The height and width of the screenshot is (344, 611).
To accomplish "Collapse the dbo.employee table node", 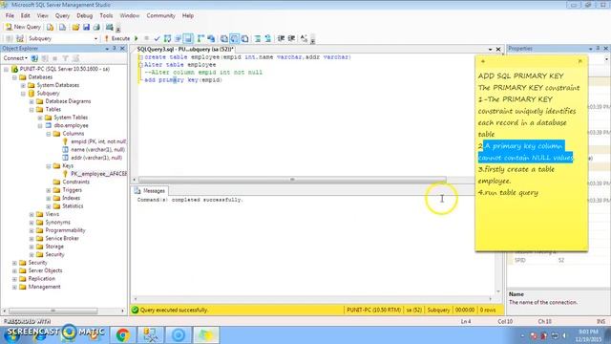I will 40,125.
